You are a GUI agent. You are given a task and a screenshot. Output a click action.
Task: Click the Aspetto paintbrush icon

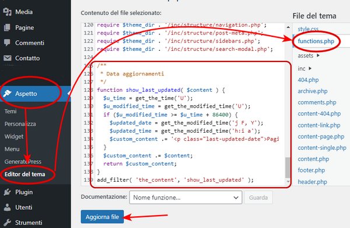(7, 94)
